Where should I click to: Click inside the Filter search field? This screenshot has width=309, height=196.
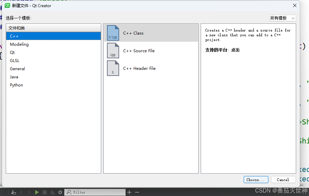95,192
